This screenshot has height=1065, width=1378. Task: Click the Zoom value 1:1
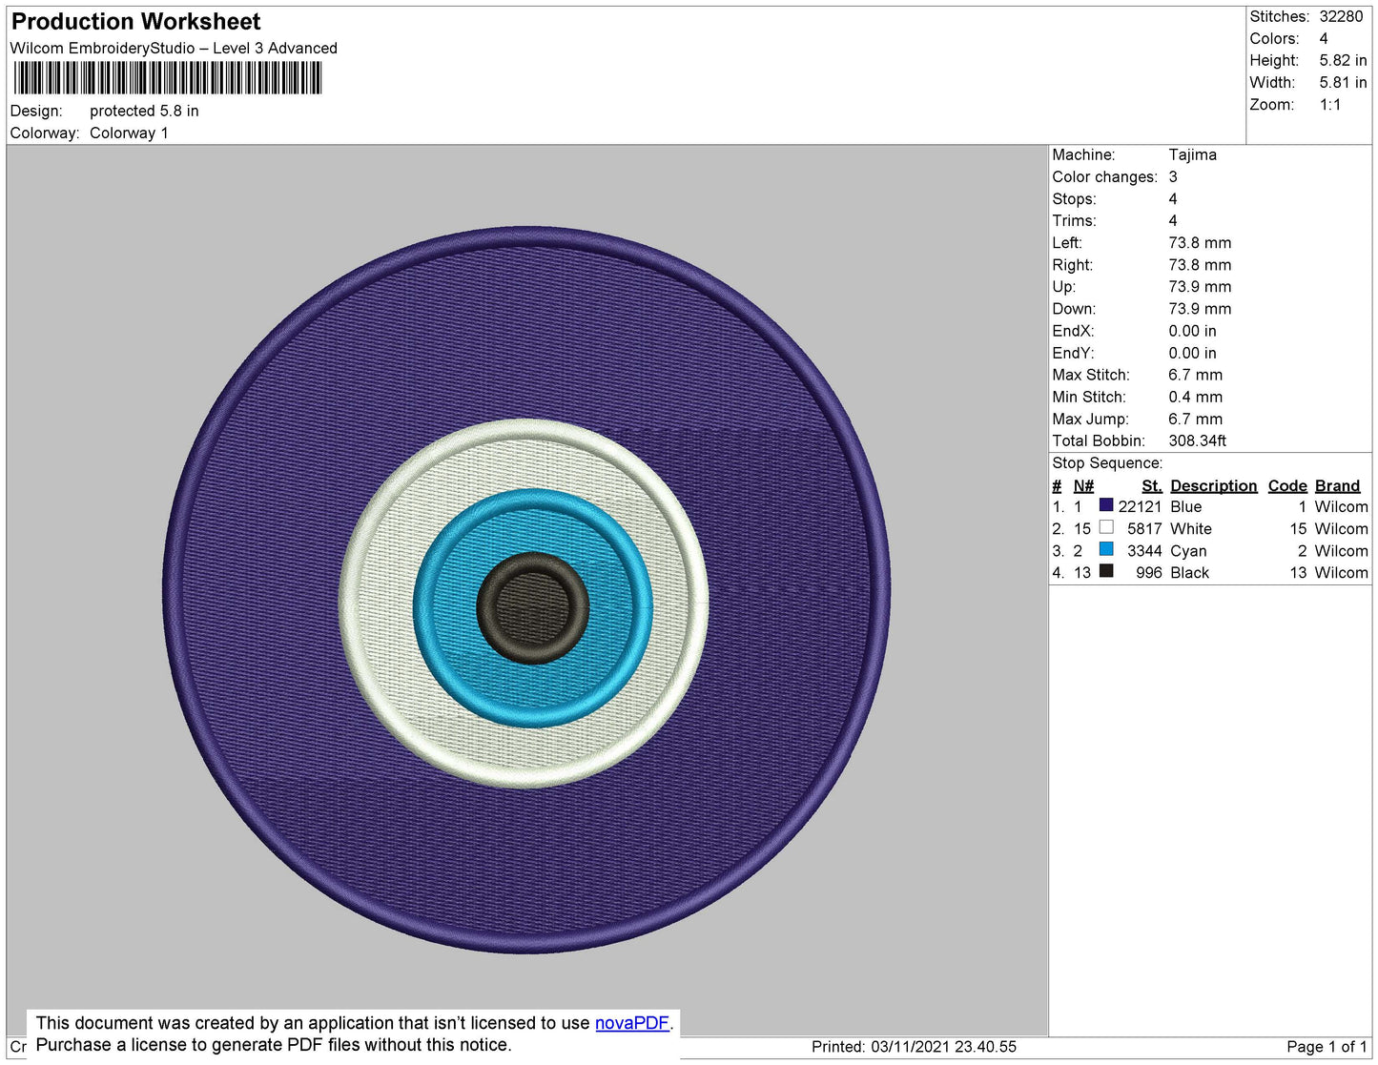point(1330,105)
